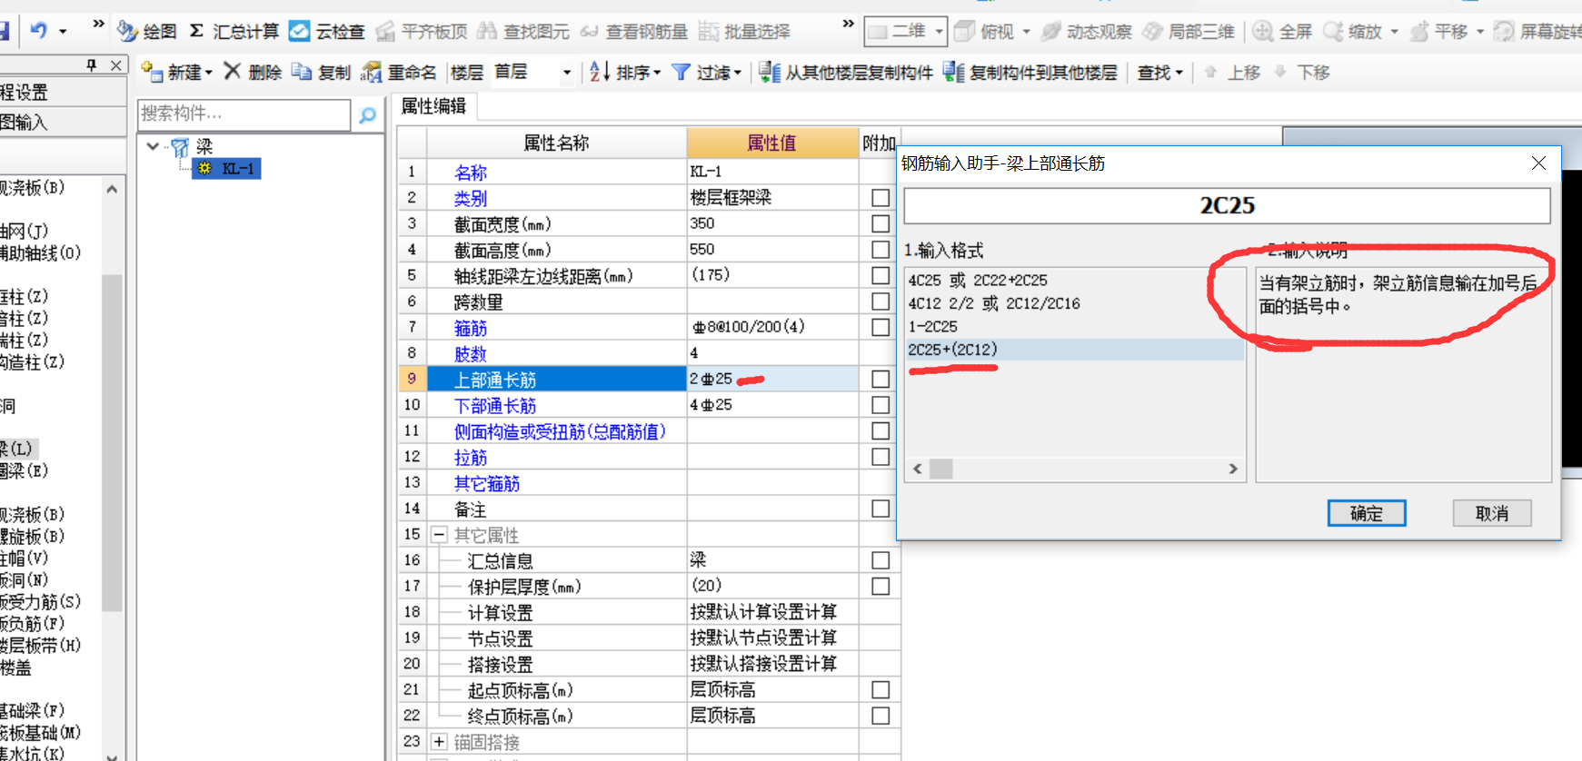Viewport: 1582px width, 761px height.
Task: Open the 绘图 drawing tool
Action: (147, 31)
